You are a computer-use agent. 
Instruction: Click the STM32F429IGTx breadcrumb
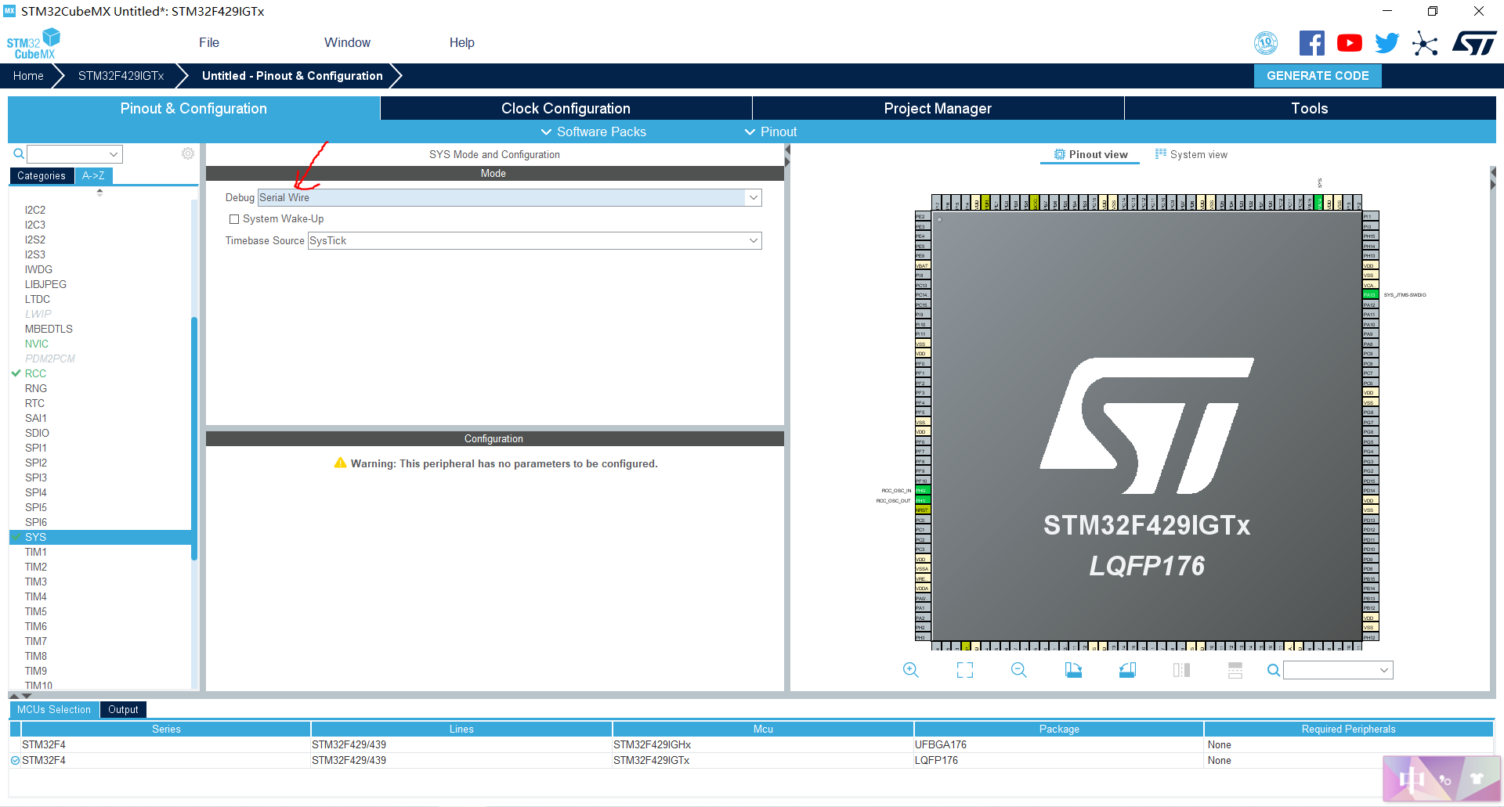[x=121, y=76]
